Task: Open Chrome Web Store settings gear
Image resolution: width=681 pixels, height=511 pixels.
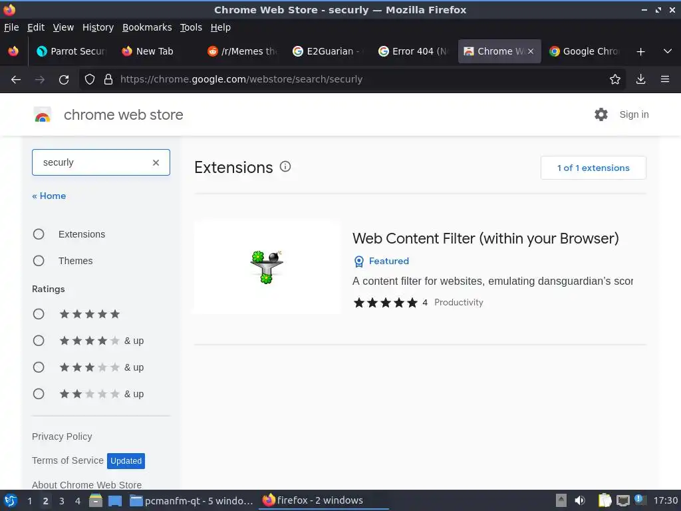Action: coord(601,114)
